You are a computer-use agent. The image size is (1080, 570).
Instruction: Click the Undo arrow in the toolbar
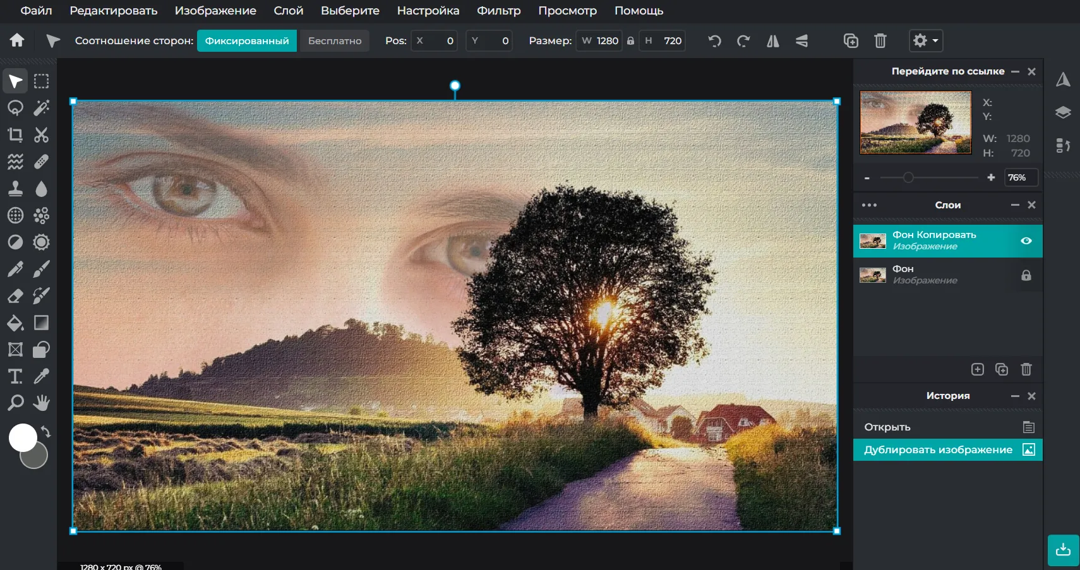click(714, 40)
